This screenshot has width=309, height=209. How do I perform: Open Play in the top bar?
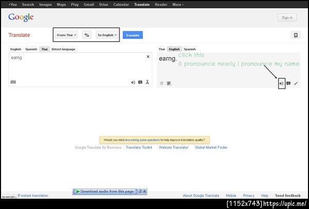coord(75,5)
